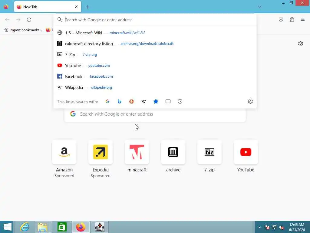This screenshot has width=310, height=233.
Task: Go forward with the forward arrow
Action: [x=18, y=20]
